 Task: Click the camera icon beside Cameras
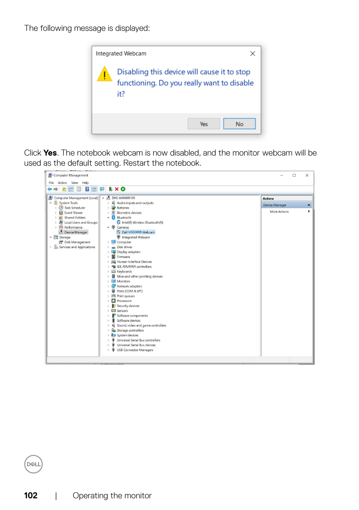(113, 228)
